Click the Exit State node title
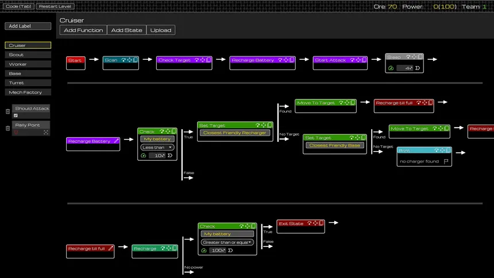 pos(291,223)
